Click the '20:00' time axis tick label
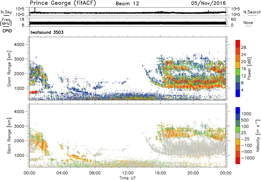Viewport: 261px width, 180px height. tap(193, 173)
